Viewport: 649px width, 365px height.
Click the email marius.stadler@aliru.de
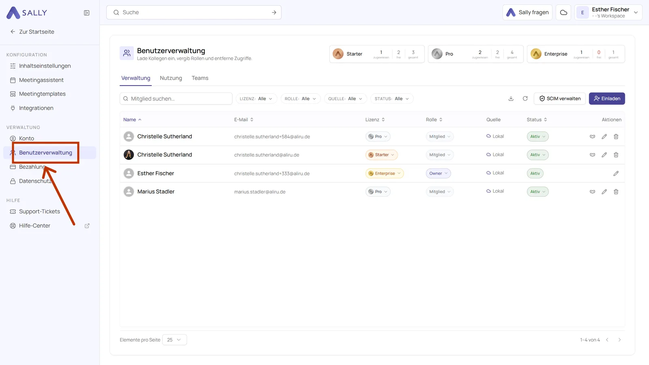260,192
